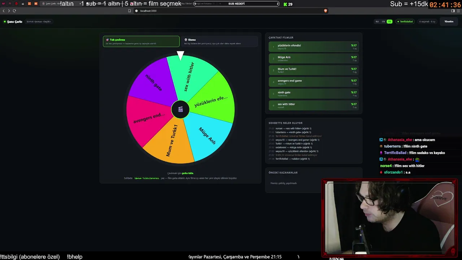
Task: Click the tuberterra ninth gate log entry
Action: tap(290, 132)
